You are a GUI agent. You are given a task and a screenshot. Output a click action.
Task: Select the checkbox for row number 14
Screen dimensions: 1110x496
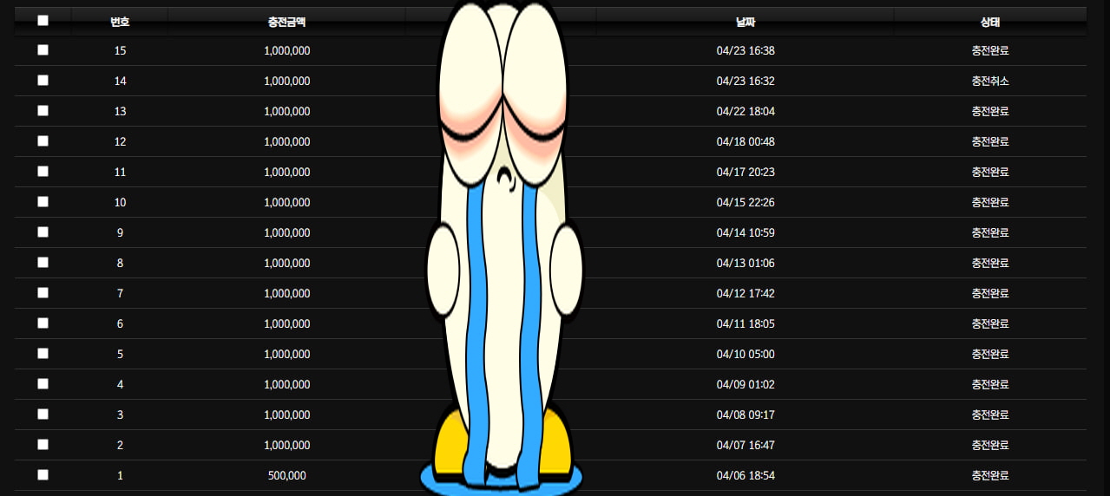[43, 81]
